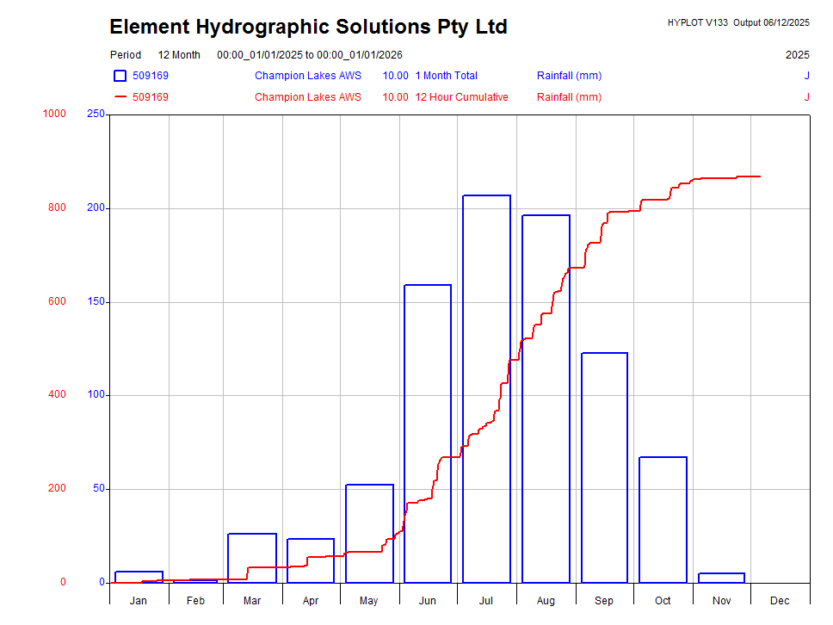
Task: Select the July monthly rainfall bar
Action: pos(486,387)
